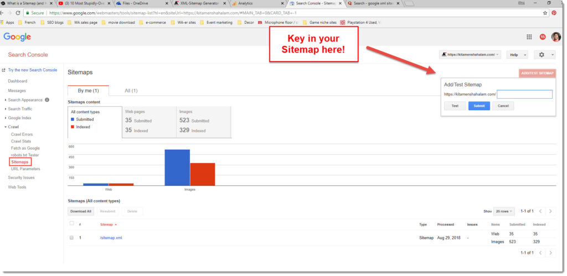Image resolution: width=567 pixels, height=276 pixels.
Task: Open Try the new Search Console link
Action: pos(33,70)
